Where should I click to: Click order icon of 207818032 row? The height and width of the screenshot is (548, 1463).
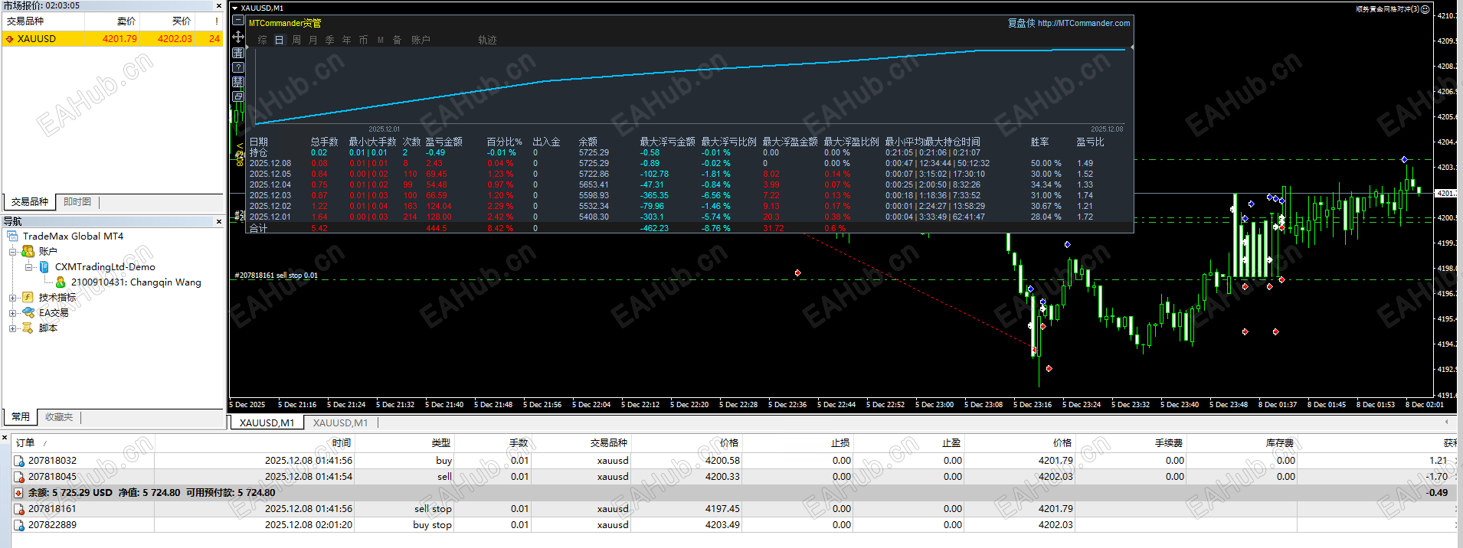[x=19, y=461]
